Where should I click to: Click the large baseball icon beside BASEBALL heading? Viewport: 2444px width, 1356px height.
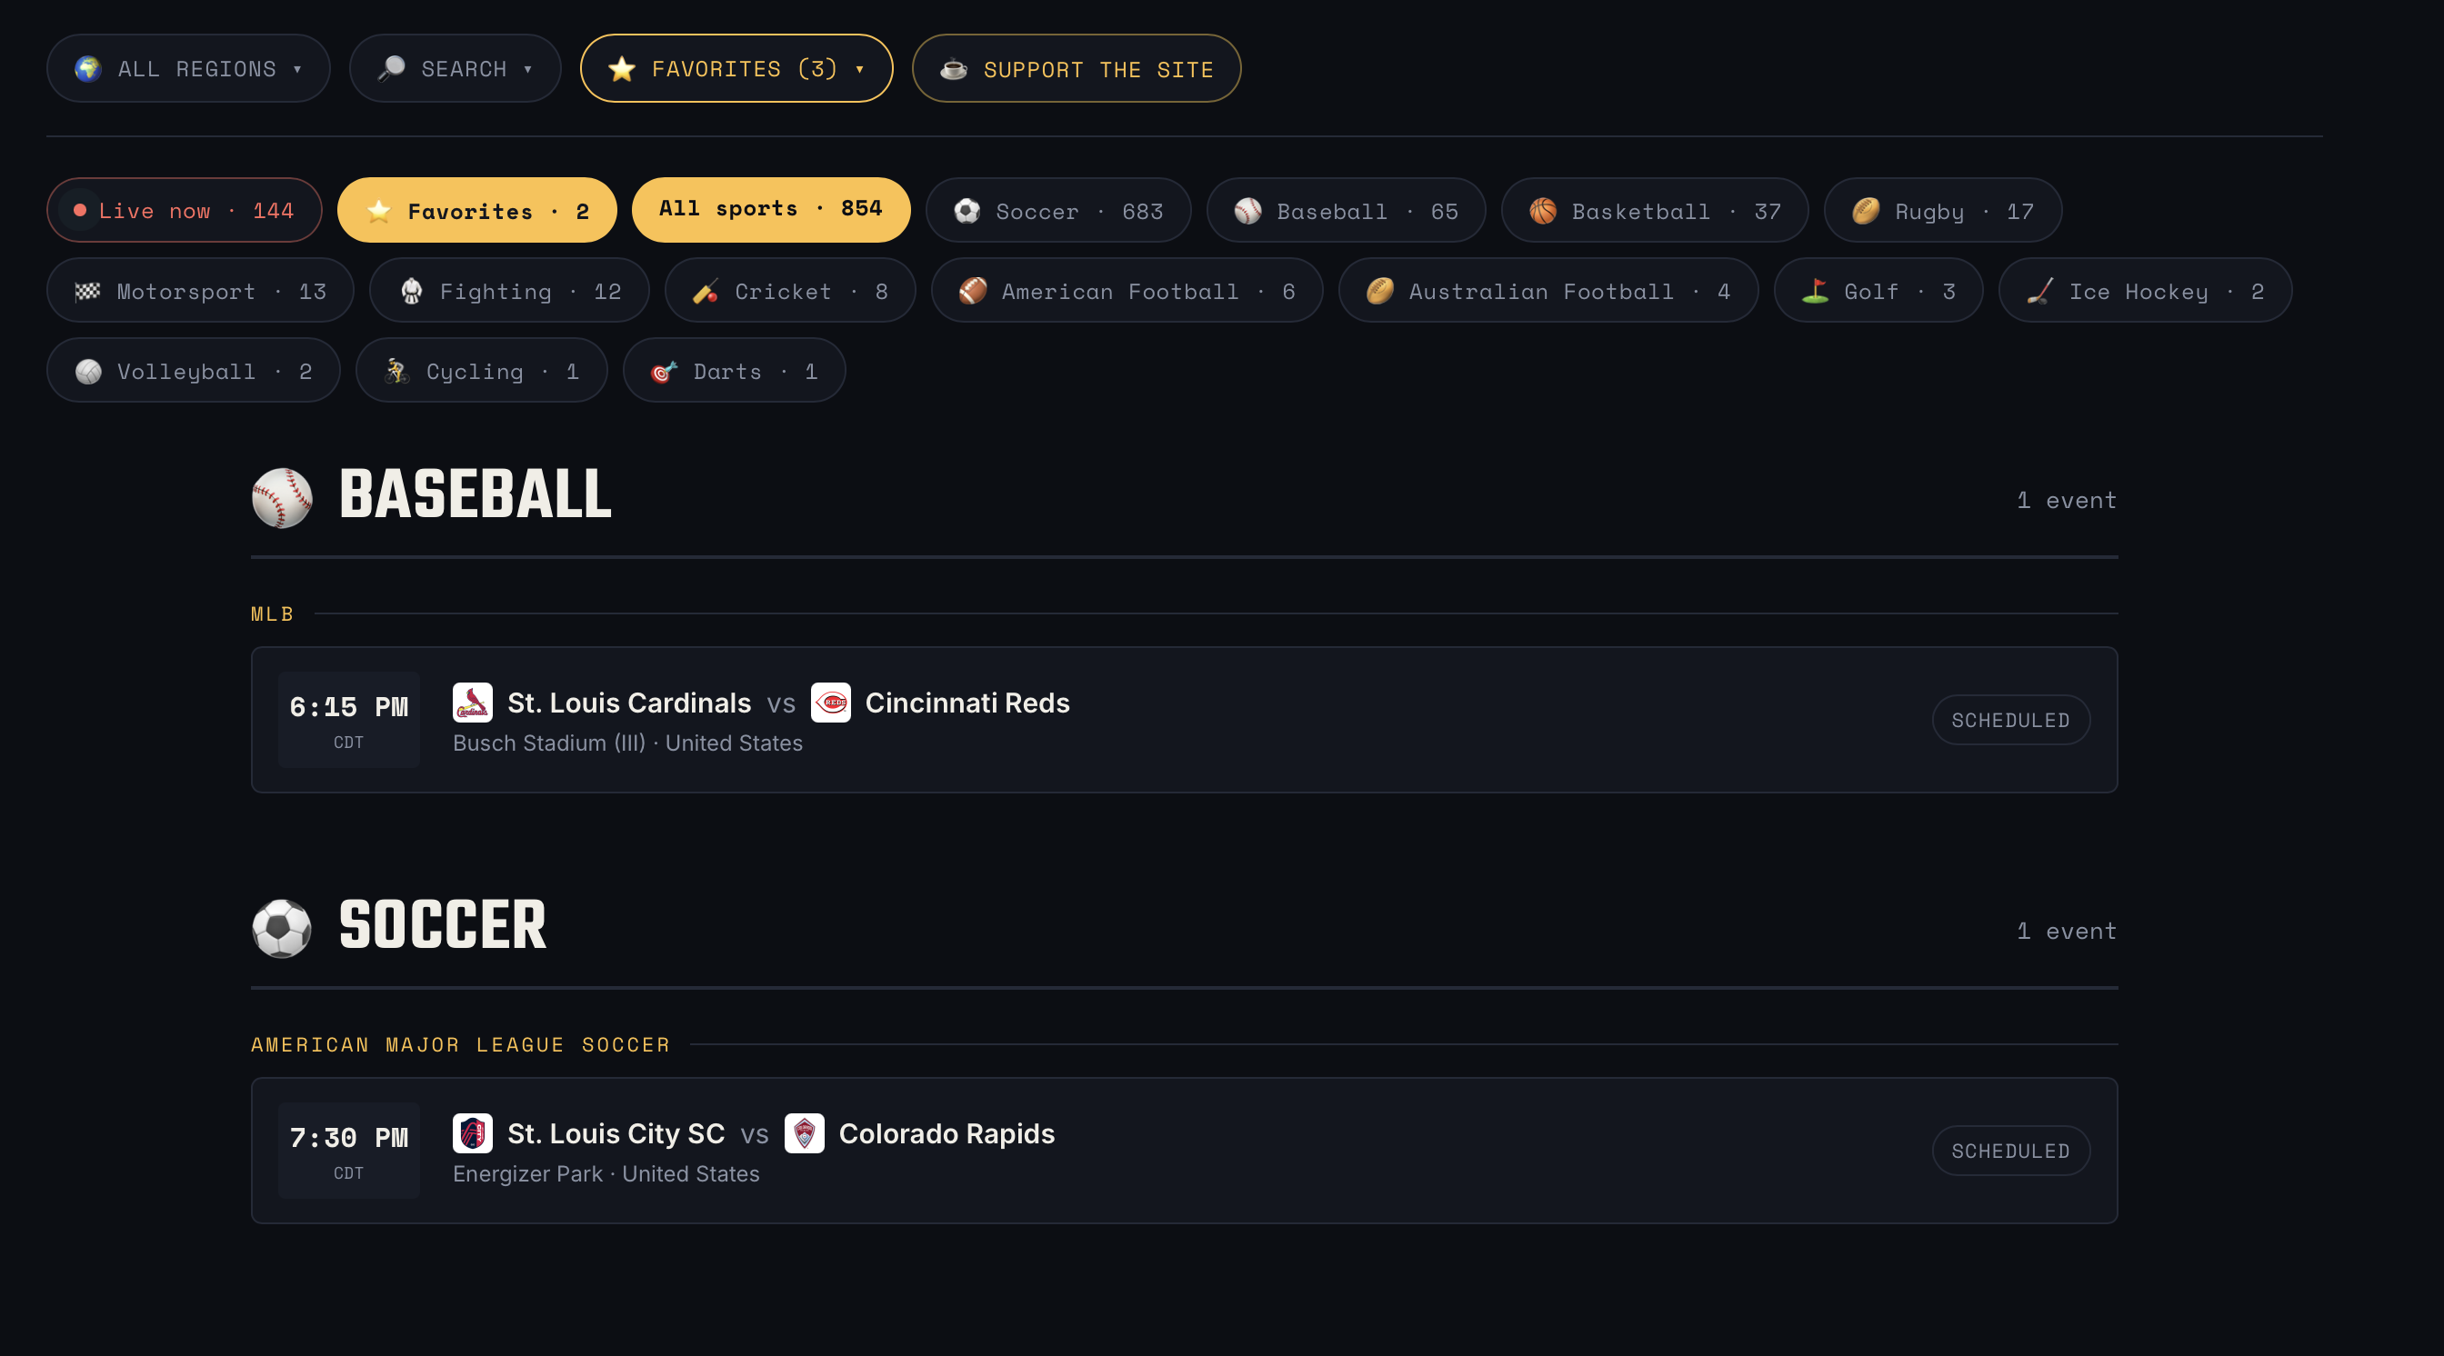(282, 497)
